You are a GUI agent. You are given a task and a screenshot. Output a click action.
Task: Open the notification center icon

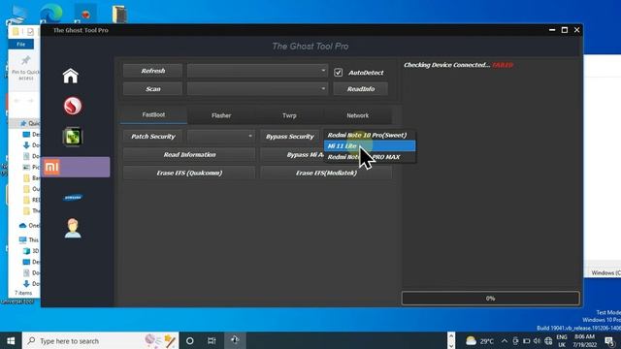pyautogui.click(x=610, y=340)
